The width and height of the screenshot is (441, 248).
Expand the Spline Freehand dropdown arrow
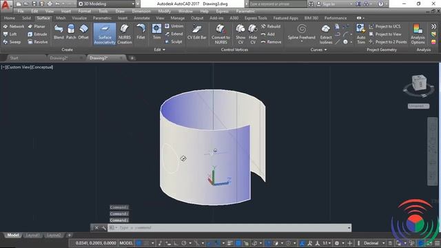click(x=302, y=41)
